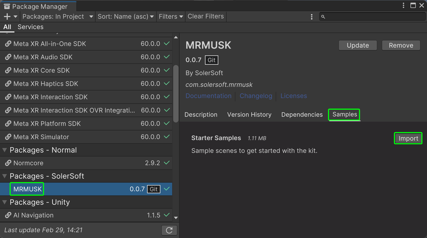Open the toolbar three-dot options menu
This screenshot has height=238, width=427.
311,17
